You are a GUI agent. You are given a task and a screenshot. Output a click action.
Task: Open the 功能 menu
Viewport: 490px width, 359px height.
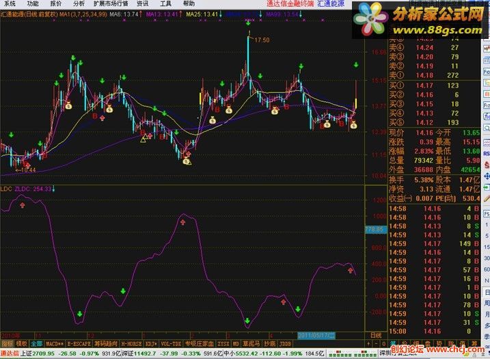33,3
